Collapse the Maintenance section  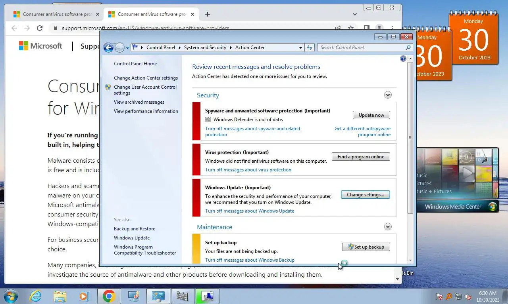(x=388, y=227)
